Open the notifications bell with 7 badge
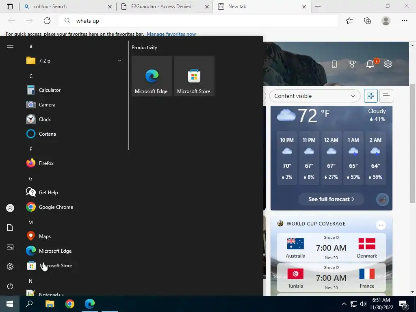This screenshot has width=416, height=312. click(x=371, y=63)
